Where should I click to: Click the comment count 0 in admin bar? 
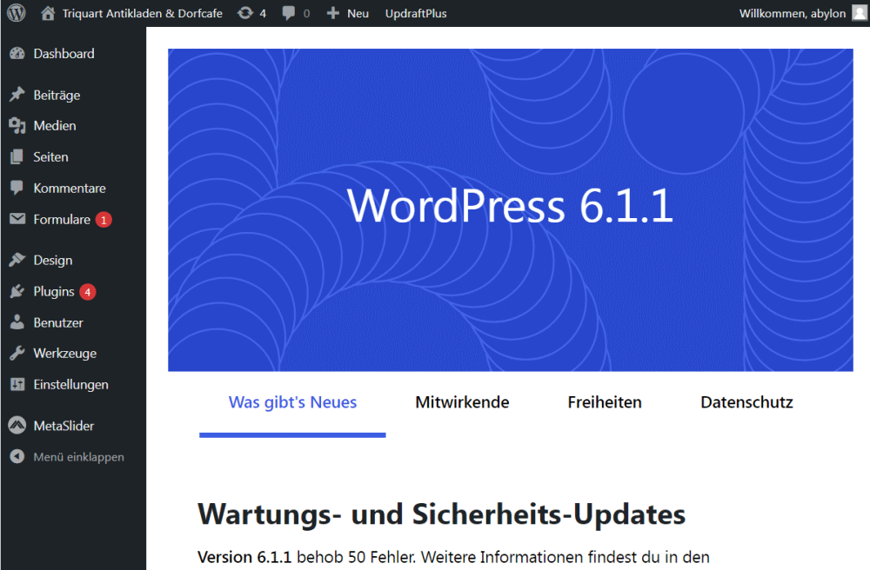point(307,13)
